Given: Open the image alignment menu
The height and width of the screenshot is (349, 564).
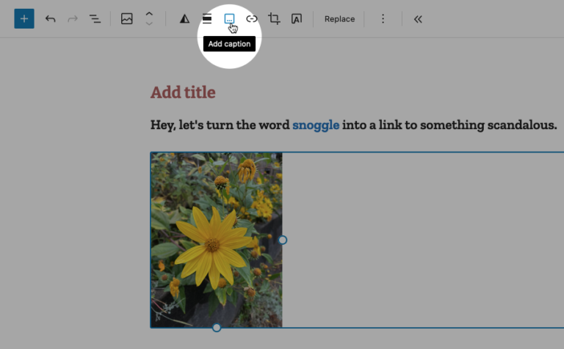Looking at the screenshot, I should pyautogui.click(x=207, y=19).
